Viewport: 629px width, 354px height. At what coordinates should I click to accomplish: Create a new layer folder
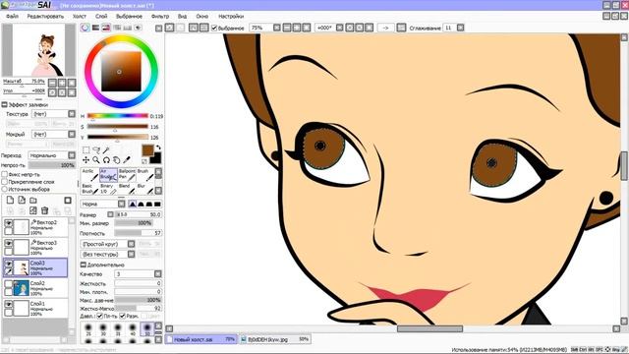(x=33, y=200)
